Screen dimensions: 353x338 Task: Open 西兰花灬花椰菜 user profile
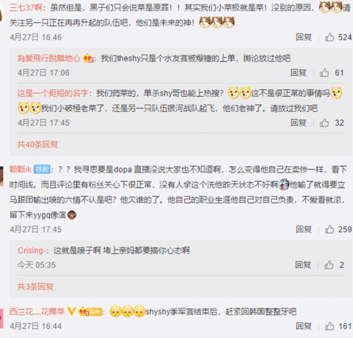37,312
